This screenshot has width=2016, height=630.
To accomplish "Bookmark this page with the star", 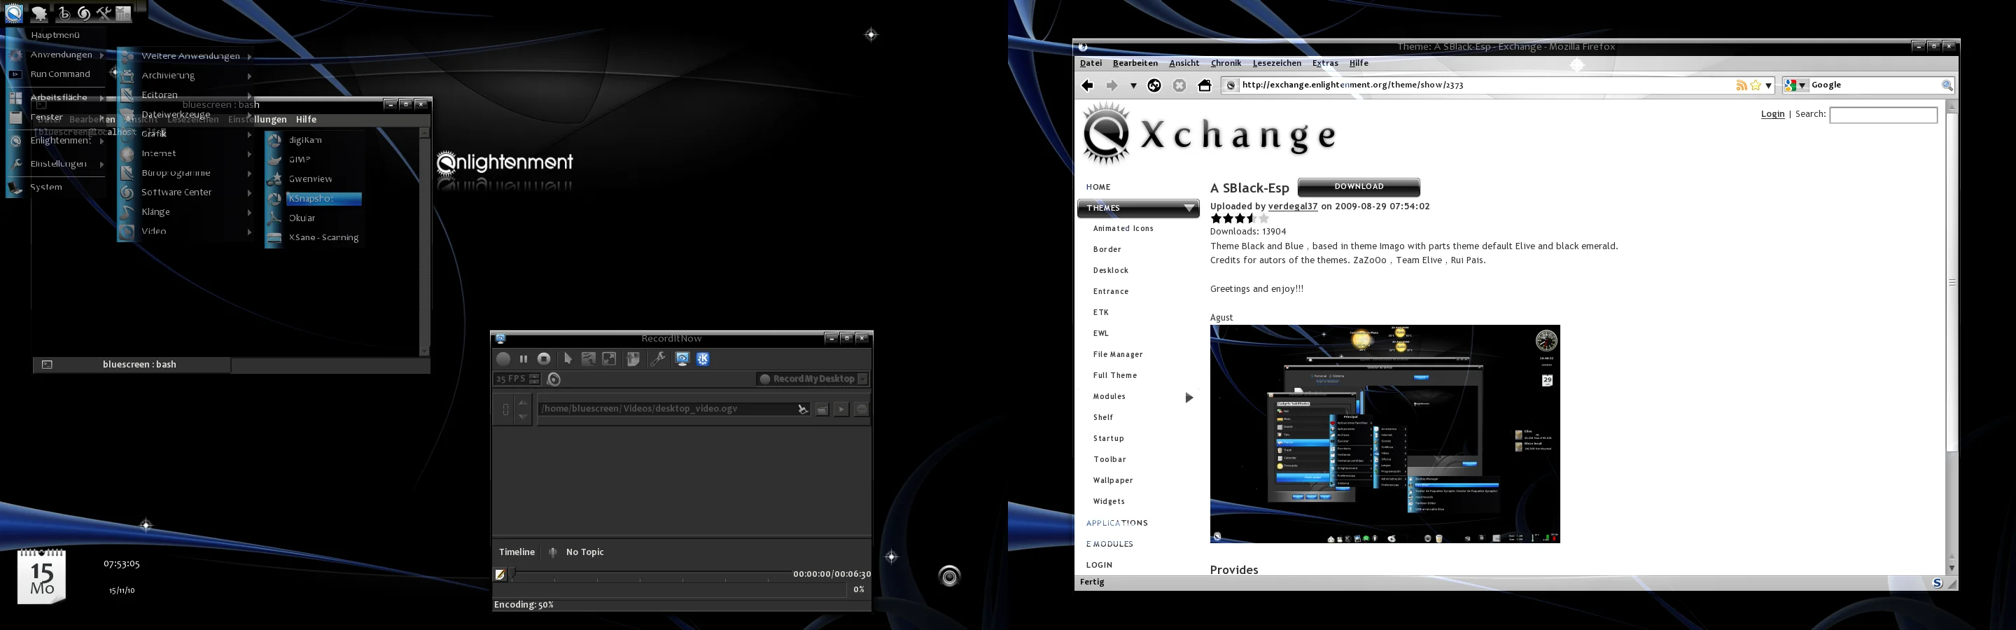I will pyautogui.click(x=1756, y=85).
